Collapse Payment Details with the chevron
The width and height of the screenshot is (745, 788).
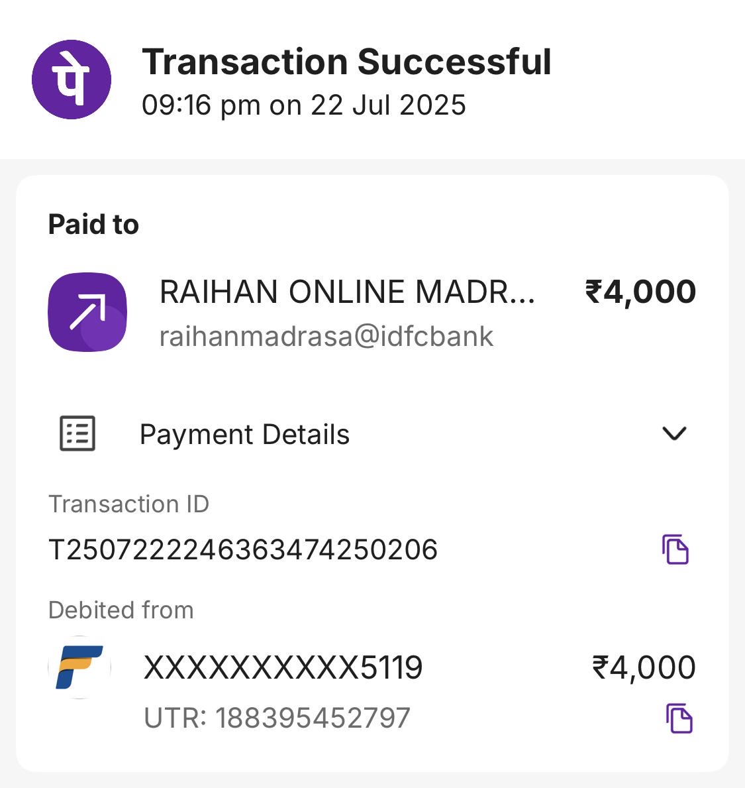(x=674, y=433)
